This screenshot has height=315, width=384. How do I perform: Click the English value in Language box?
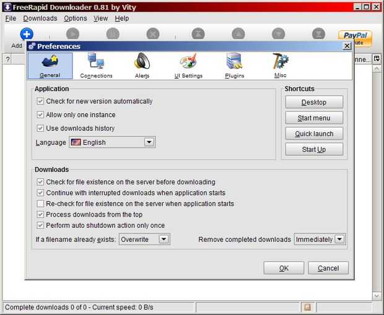click(94, 142)
